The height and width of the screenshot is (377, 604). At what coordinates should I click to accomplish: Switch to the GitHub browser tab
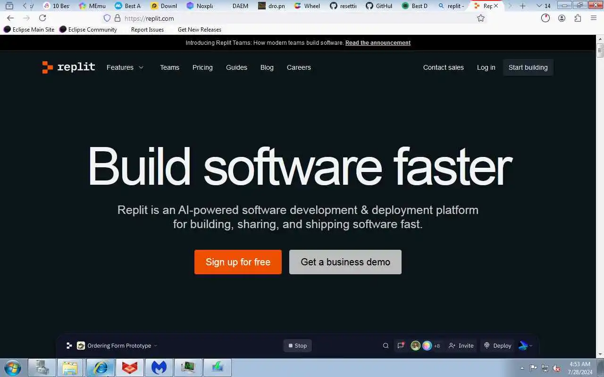click(x=378, y=6)
